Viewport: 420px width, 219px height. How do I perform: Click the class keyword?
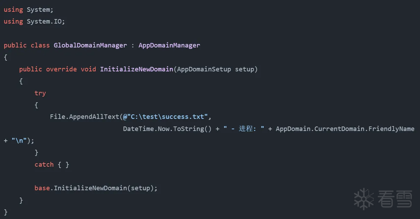click(x=40, y=45)
